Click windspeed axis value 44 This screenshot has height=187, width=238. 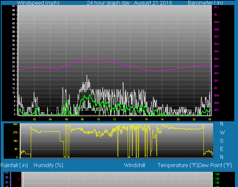(x=13, y=19)
